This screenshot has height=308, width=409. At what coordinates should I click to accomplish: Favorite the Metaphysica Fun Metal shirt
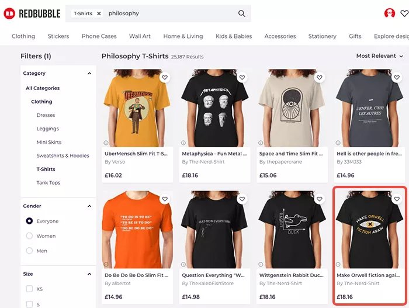point(242,78)
